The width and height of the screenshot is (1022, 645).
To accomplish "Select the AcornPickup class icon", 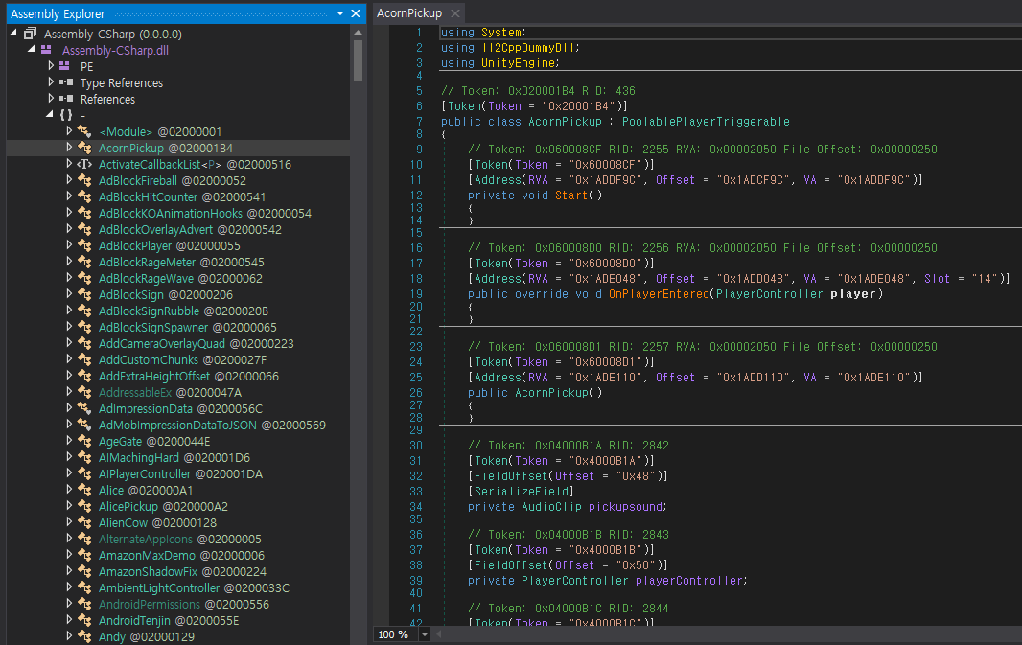I will 83,148.
